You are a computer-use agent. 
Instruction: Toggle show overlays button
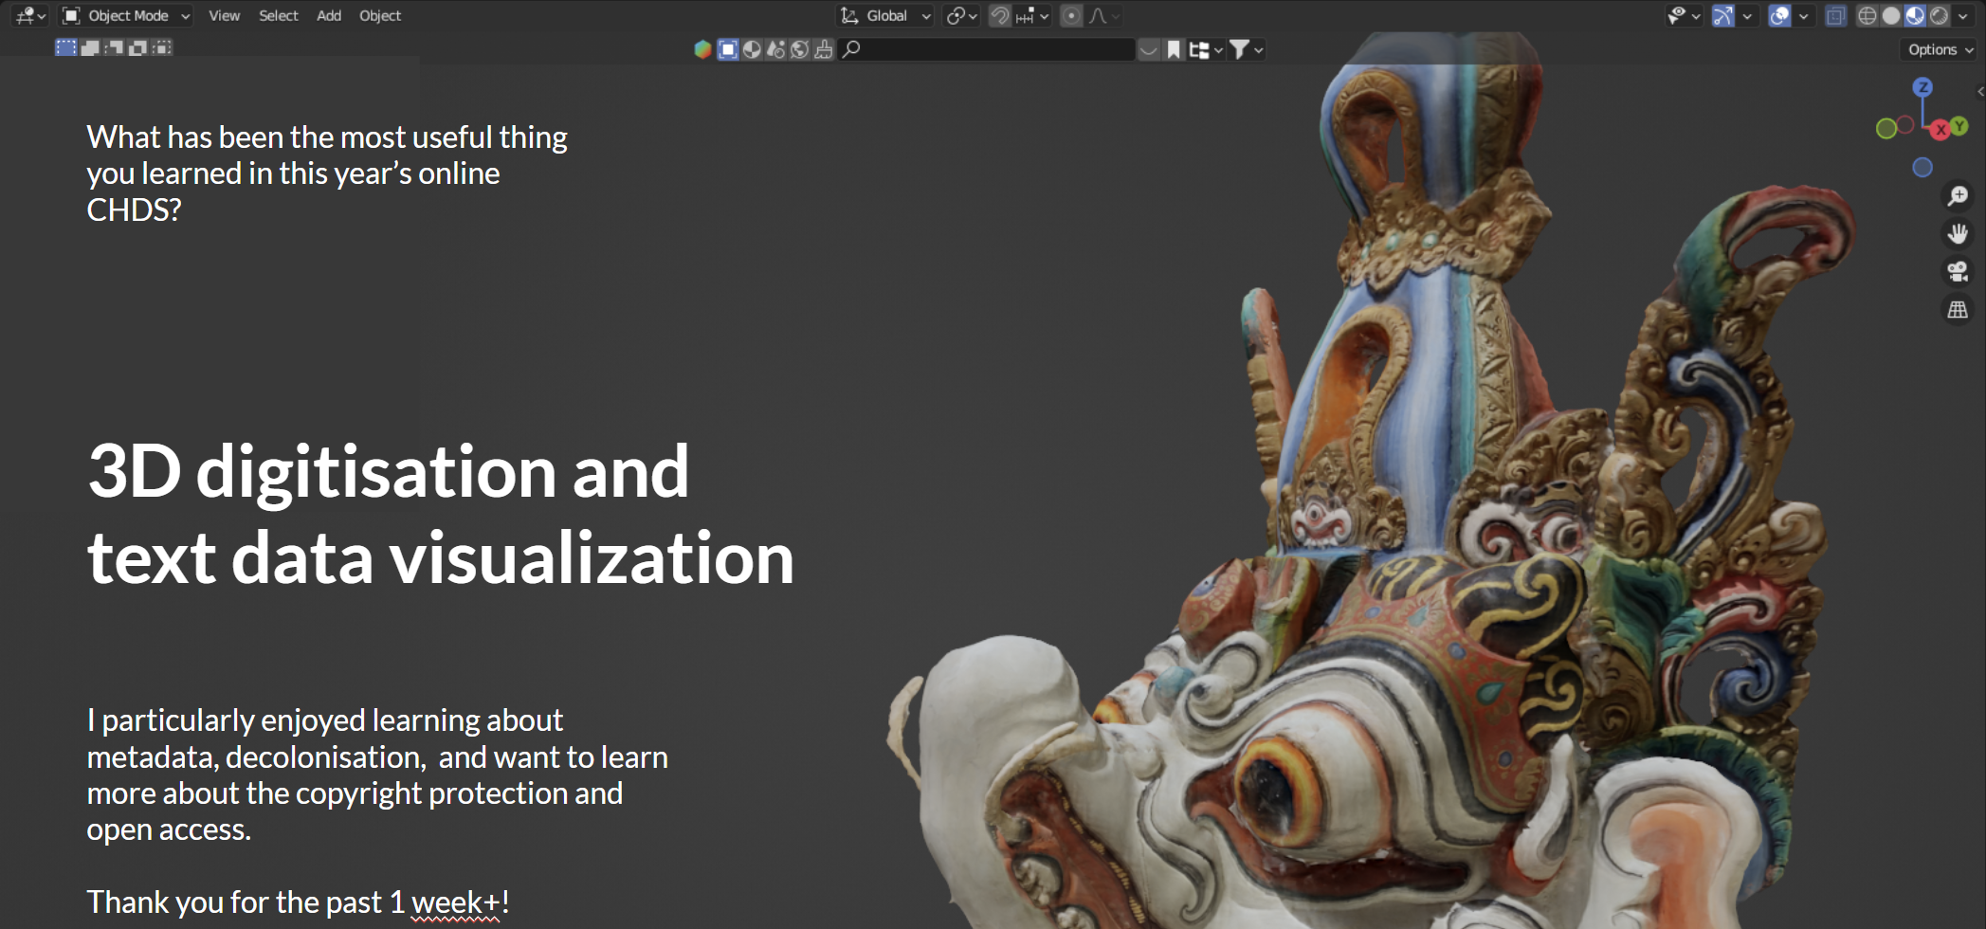pyautogui.click(x=1779, y=16)
